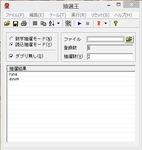The image size is (142, 150).
Task: Open the 編集(E) menu
Action: click(x=36, y=15)
